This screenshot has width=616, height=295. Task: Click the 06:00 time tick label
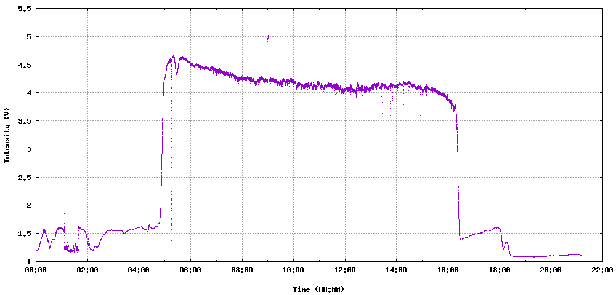[190, 270]
